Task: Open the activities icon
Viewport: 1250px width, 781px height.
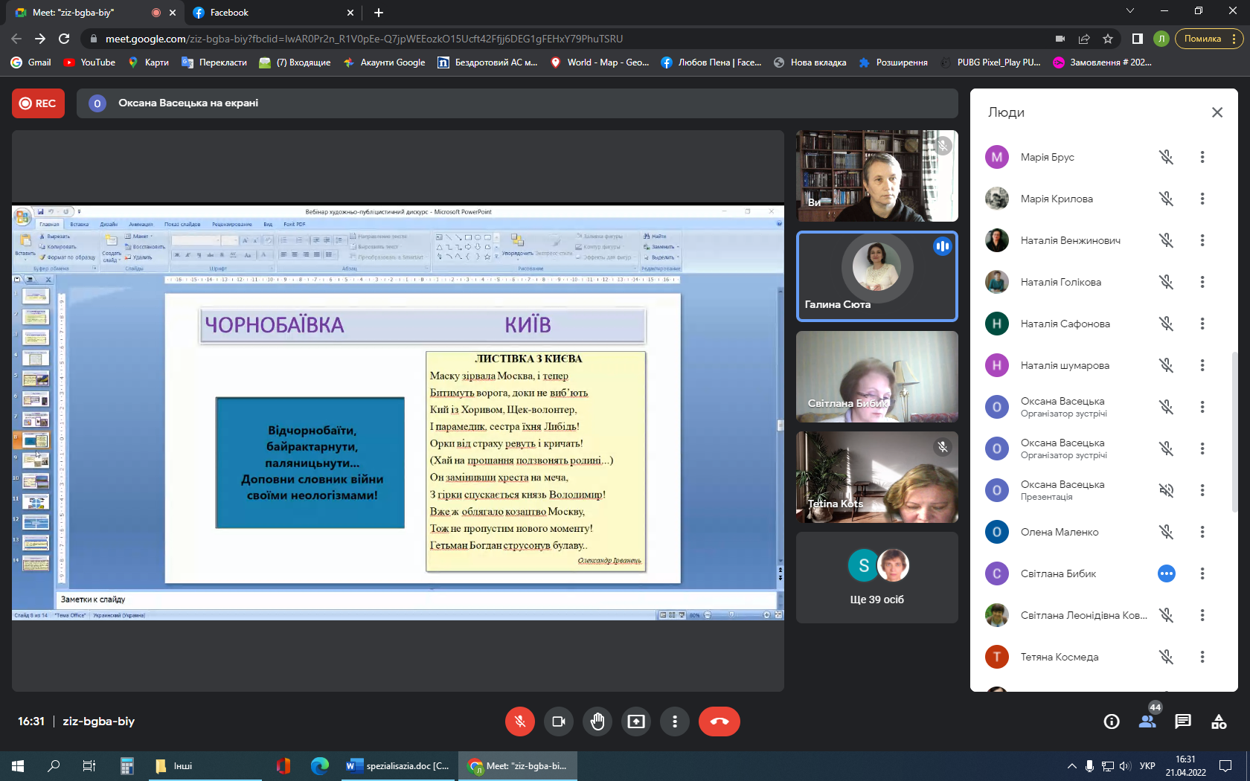Action: point(1219,721)
